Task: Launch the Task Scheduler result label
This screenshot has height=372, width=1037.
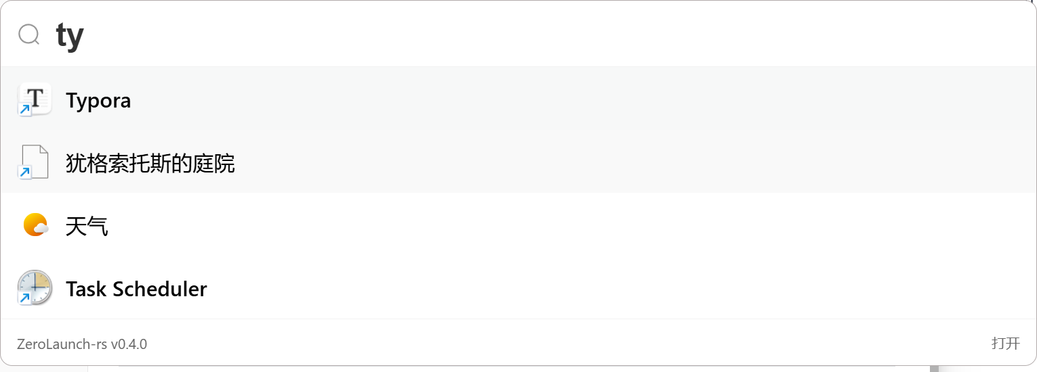Action: click(x=136, y=289)
